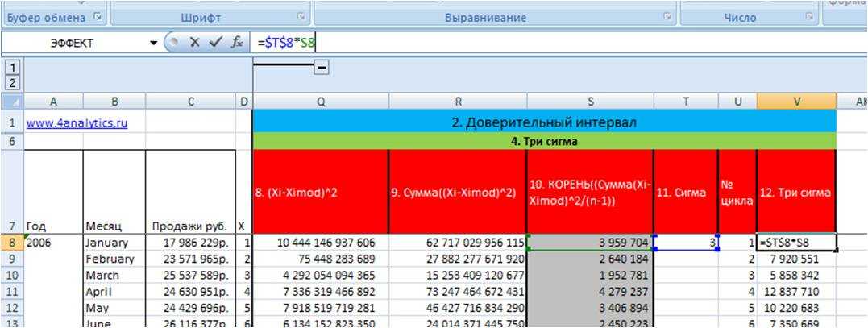This screenshot has height=328, width=868.
Task: Open Буфер обмена dialog launcher
Action: (x=98, y=17)
